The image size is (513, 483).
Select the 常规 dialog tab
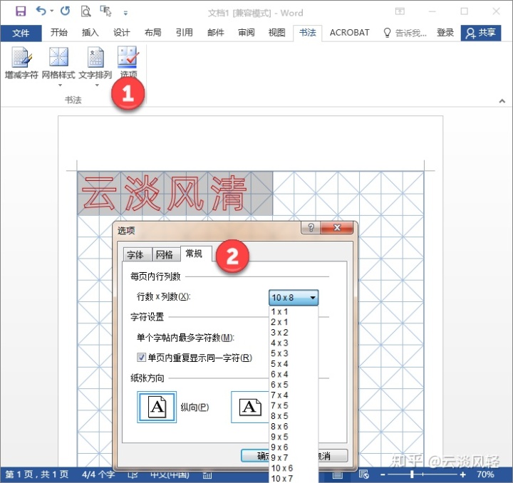[195, 254]
